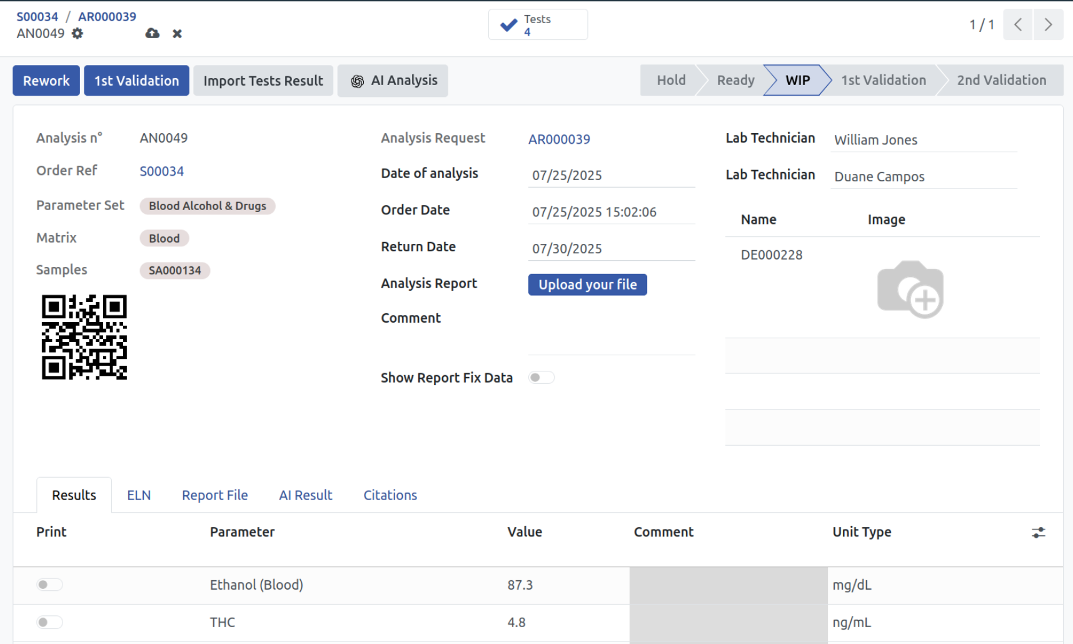Discard changes with the X icon
Viewport: 1073px width, 644px height.
click(177, 34)
